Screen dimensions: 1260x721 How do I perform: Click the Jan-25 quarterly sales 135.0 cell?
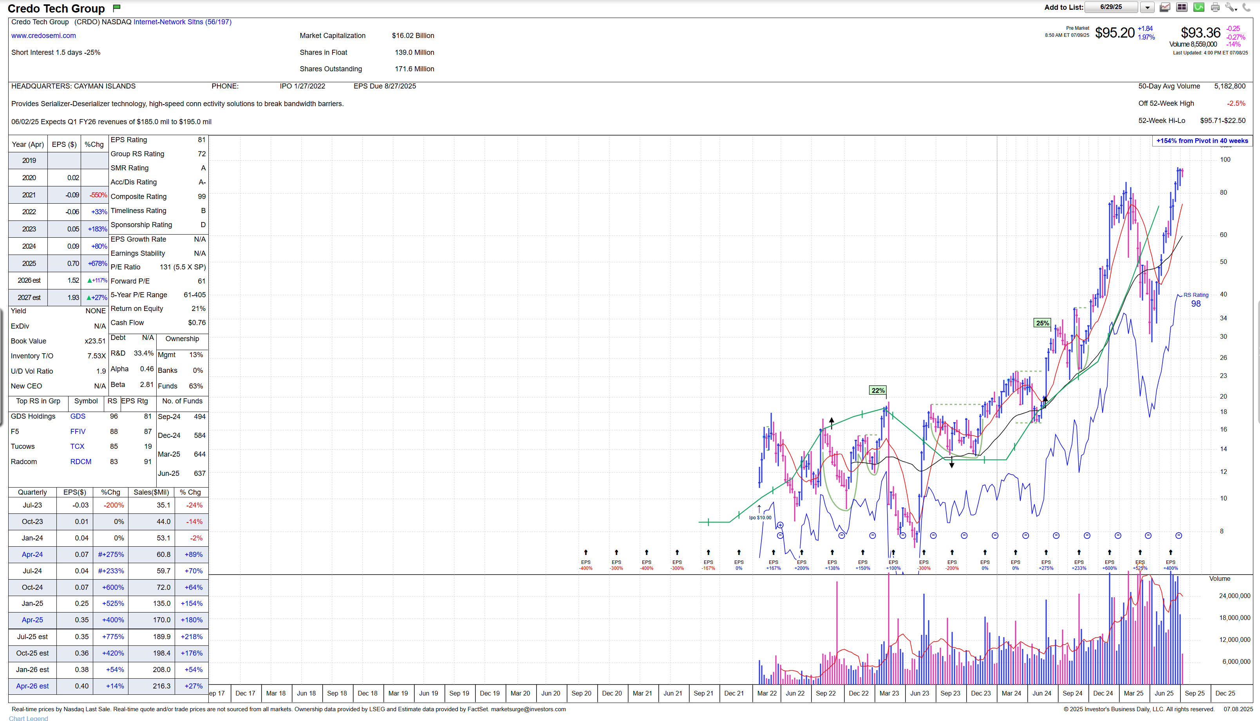click(152, 604)
